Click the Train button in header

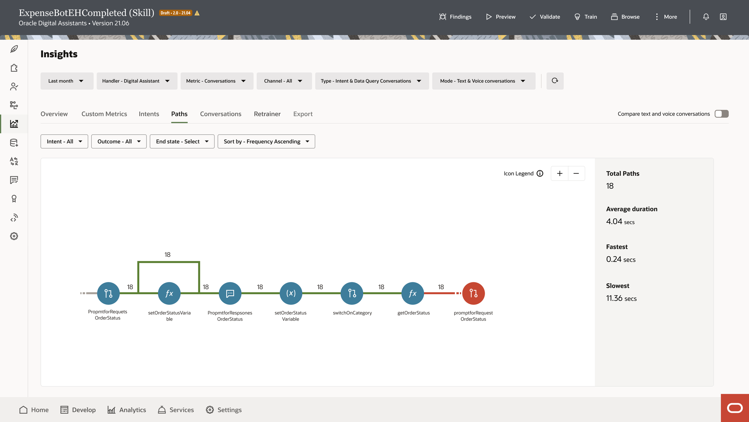585,17
